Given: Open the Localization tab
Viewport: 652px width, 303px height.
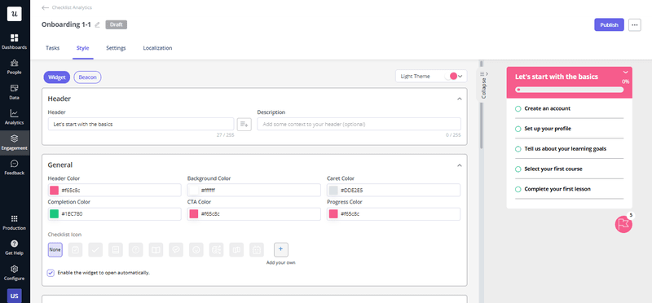Looking at the screenshot, I should tap(157, 48).
